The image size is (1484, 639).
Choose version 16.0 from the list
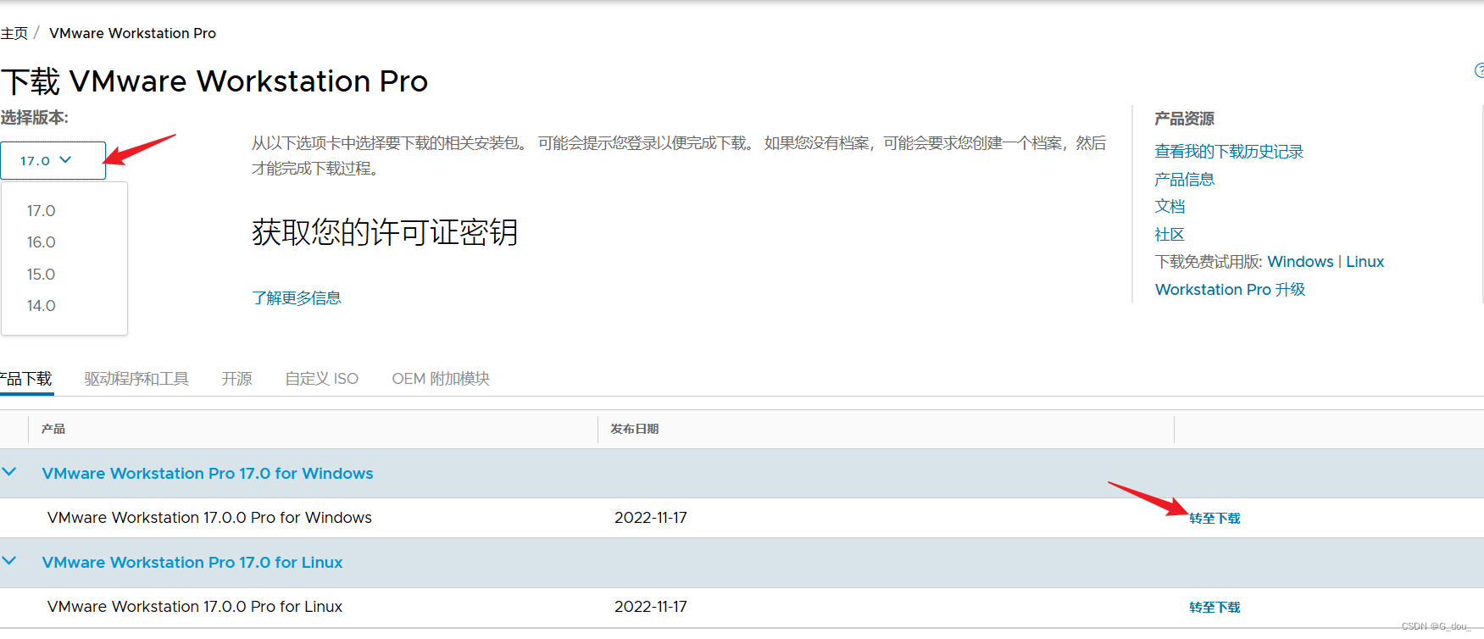click(x=41, y=242)
